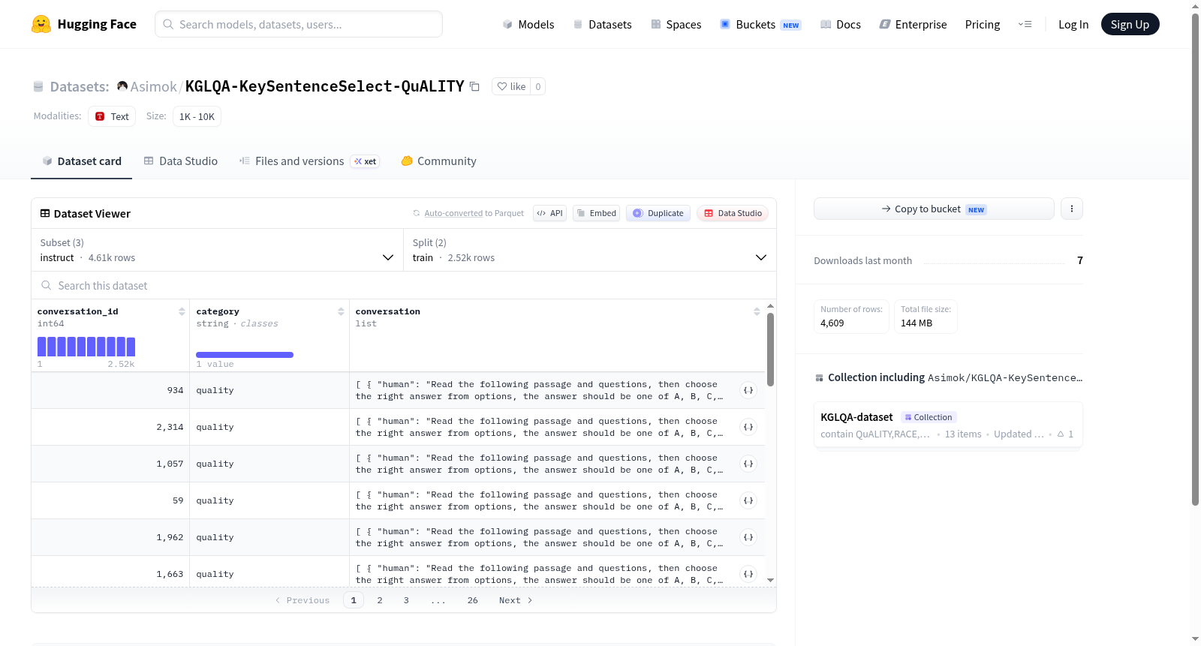Click the Log In link
Viewport: 1201px width, 646px height.
(x=1073, y=24)
